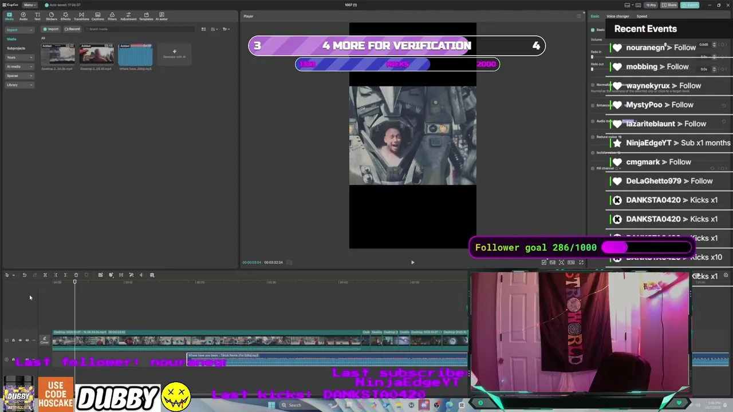Open the Stickers panel icon
733x412 pixels.
pos(51,16)
